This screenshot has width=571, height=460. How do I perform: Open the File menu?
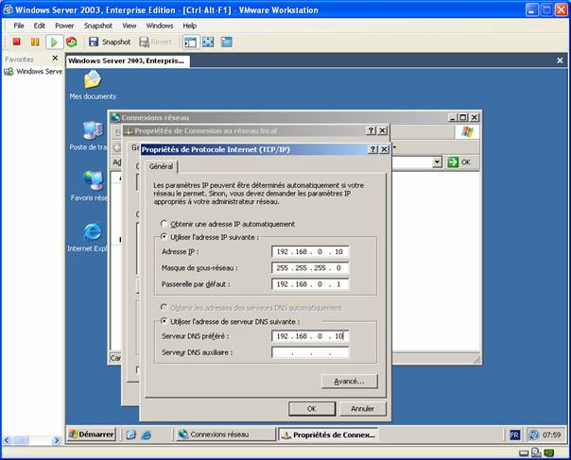(19, 26)
